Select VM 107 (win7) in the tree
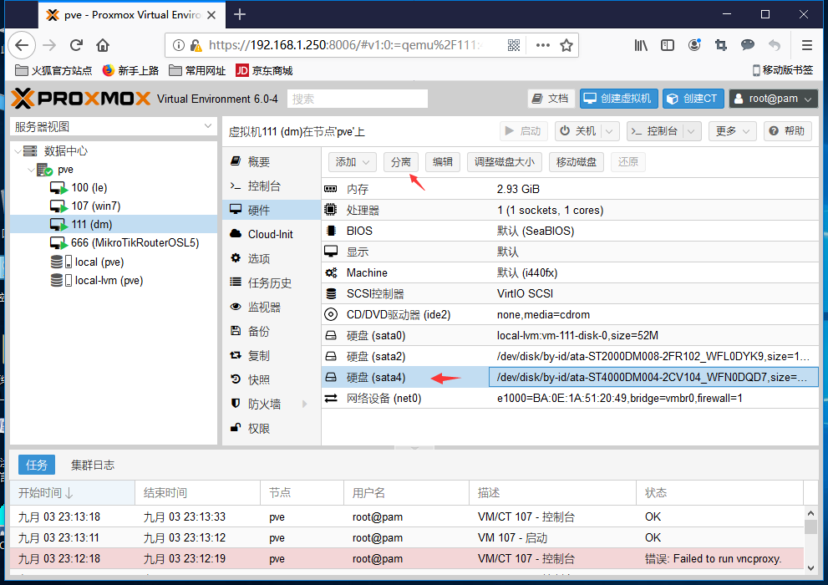 coord(95,206)
